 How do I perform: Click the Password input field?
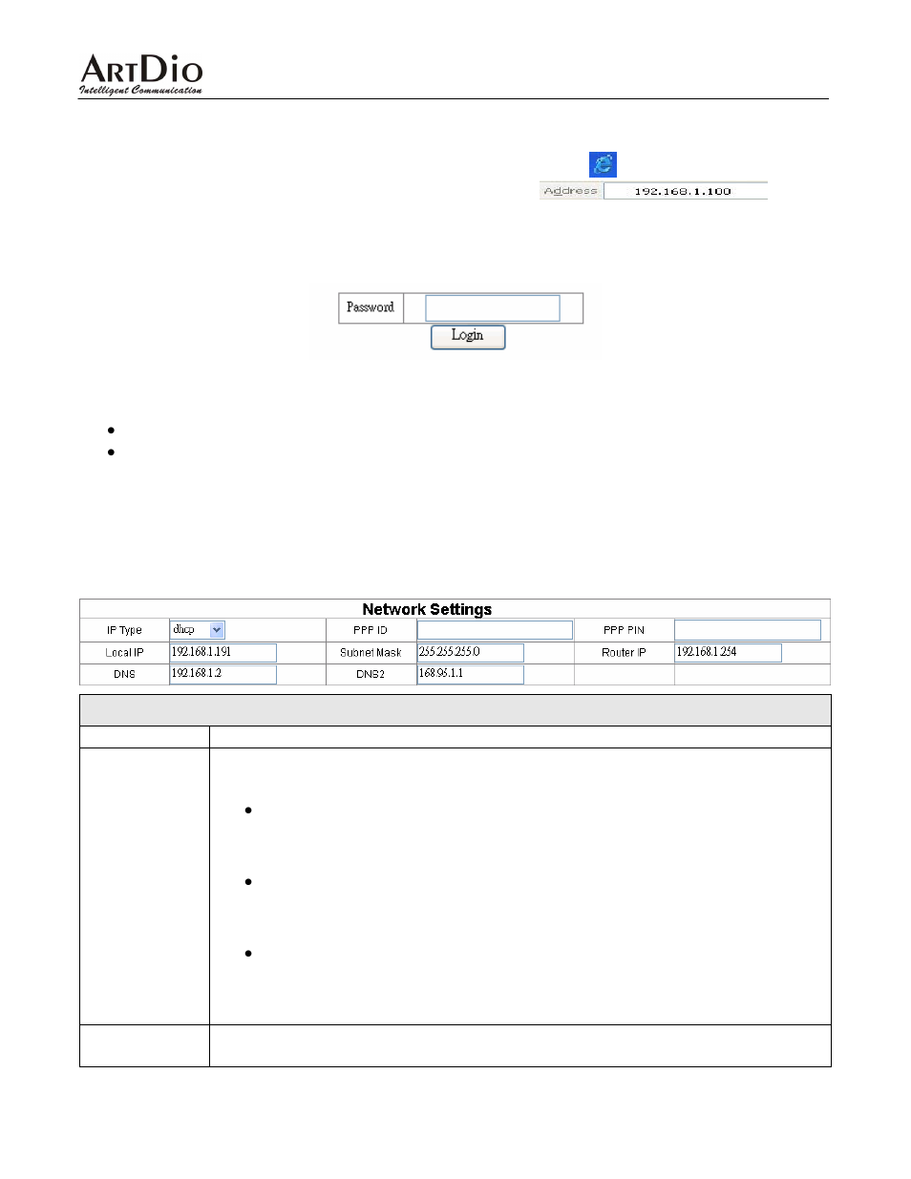pyautogui.click(x=493, y=308)
